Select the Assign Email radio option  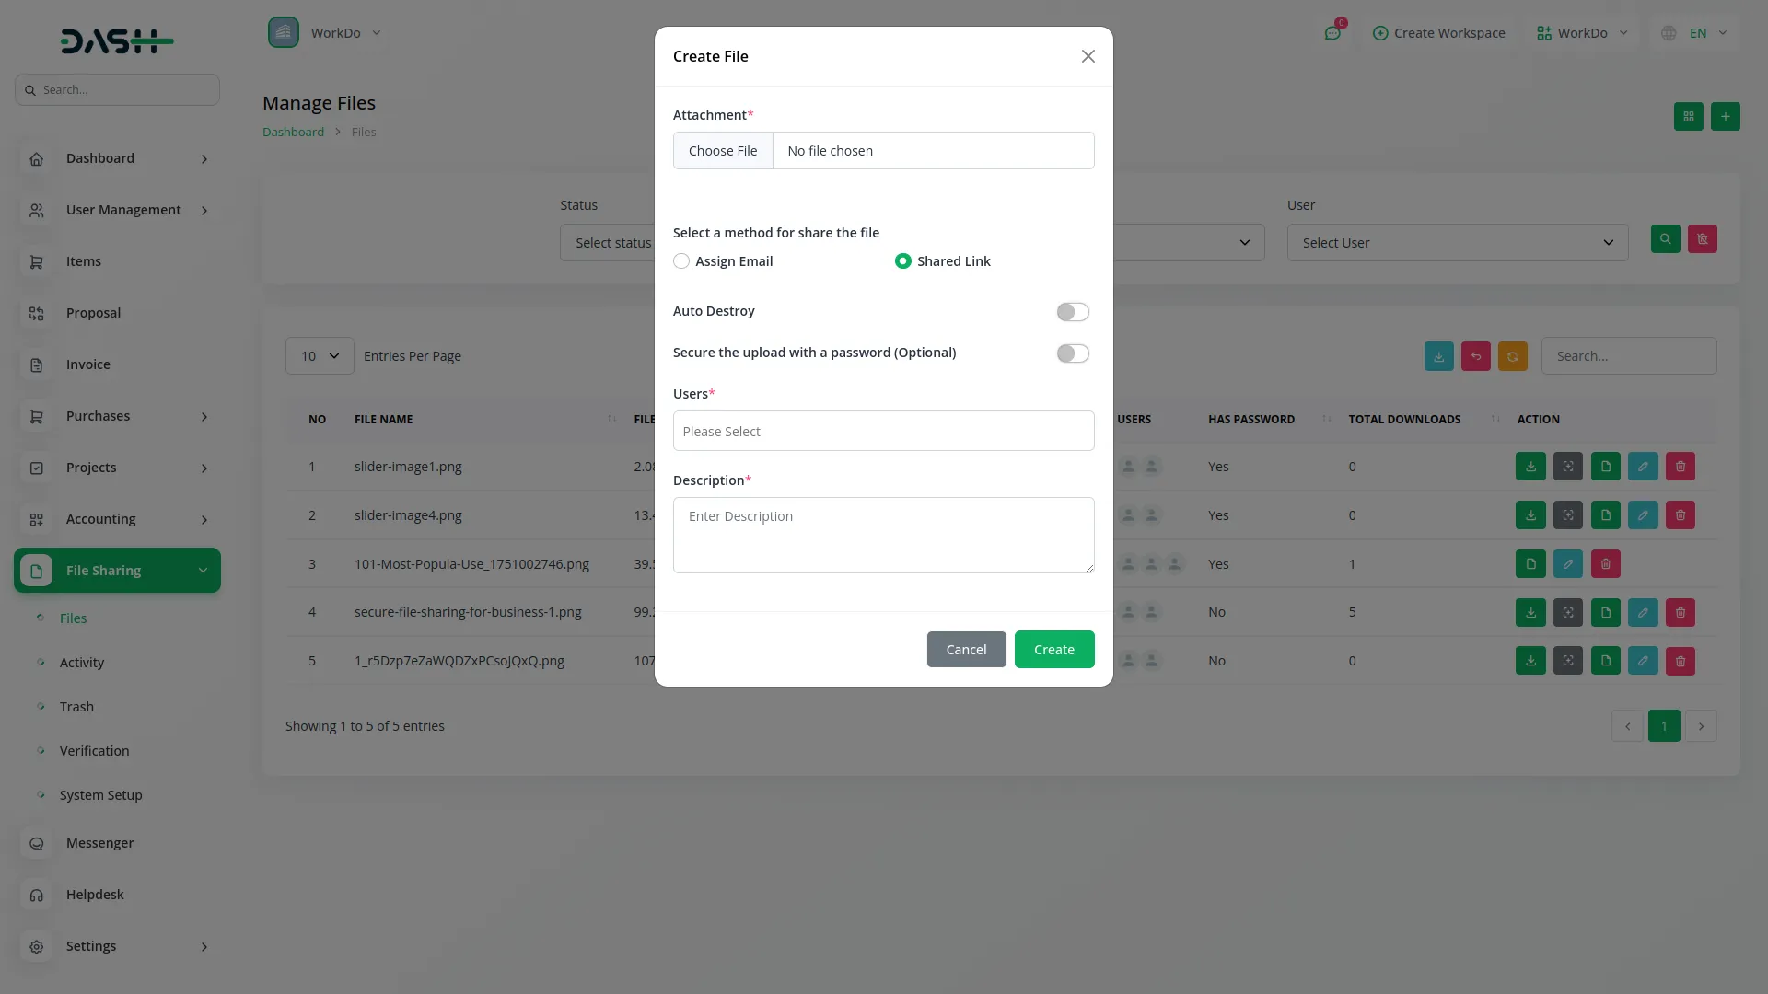coord(681,261)
